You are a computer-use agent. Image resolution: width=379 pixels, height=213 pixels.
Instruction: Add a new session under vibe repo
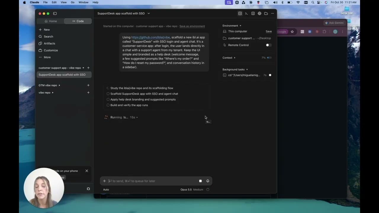[x=88, y=93]
